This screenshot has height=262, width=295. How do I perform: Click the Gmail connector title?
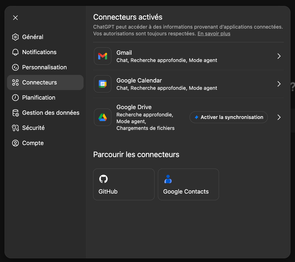pyautogui.click(x=124, y=53)
